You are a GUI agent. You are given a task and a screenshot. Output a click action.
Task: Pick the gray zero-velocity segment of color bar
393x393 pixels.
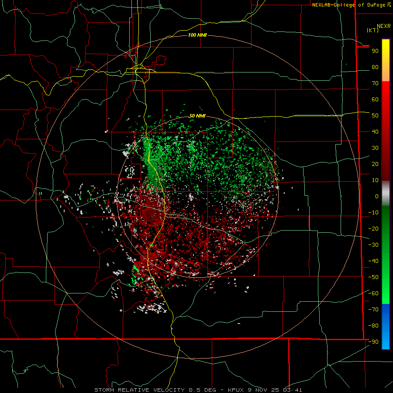pos(386,193)
